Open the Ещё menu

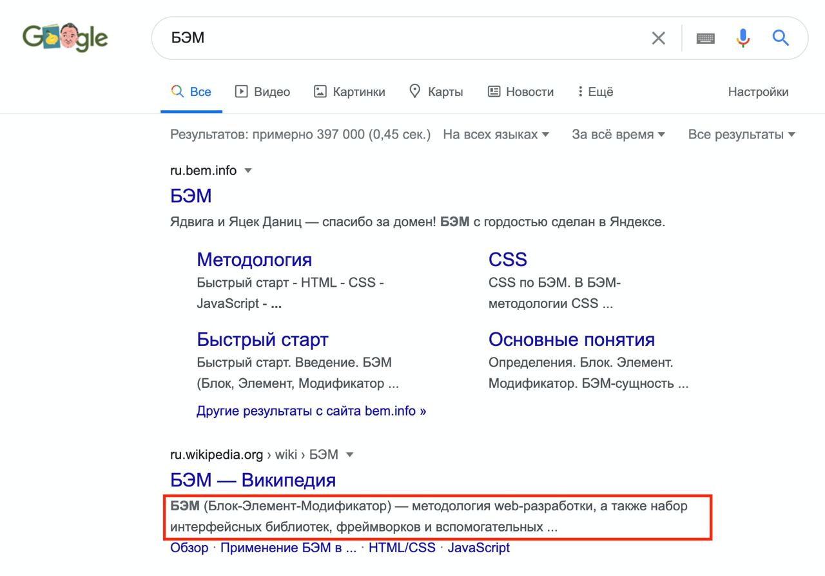pos(596,92)
